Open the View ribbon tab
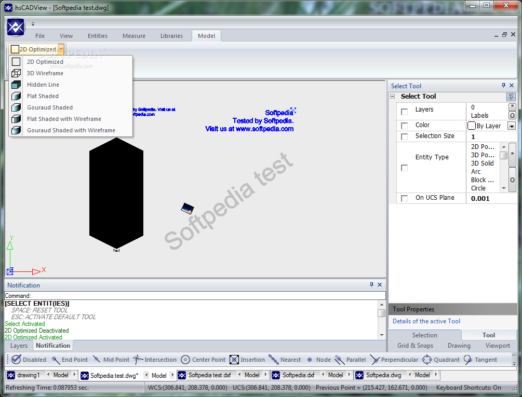Image resolution: width=522 pixels, height=397 pixels. point(66,36)
